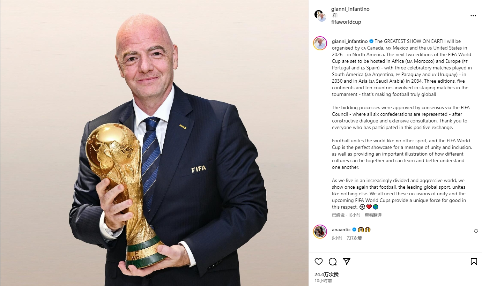
Task: Open the stacked profile avatars in the header
Action: point(320,16)
